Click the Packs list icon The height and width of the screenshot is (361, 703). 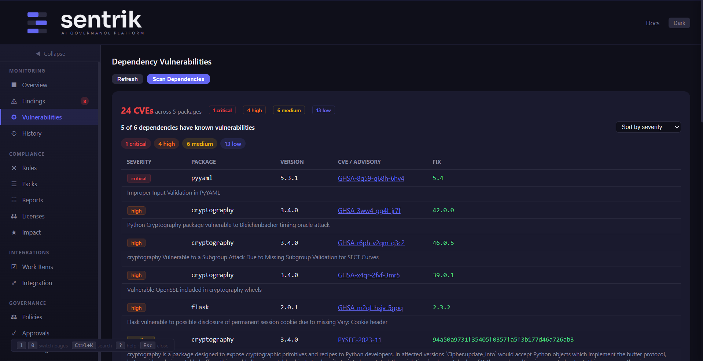14,184
